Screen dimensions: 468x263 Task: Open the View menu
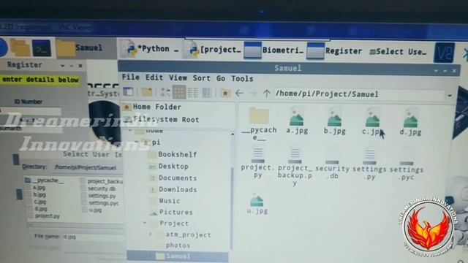click(178, 78)
